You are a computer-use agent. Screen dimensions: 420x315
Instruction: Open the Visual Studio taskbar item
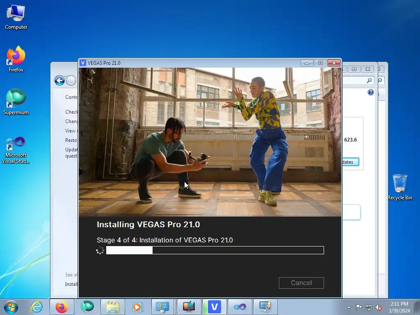pos(240,307)
